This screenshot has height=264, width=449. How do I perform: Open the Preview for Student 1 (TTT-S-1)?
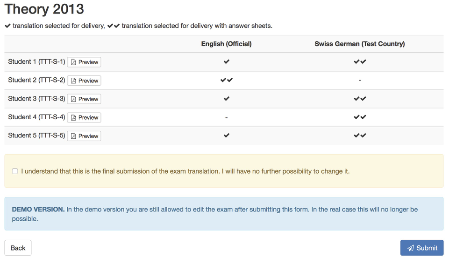(x=84, y=62)
